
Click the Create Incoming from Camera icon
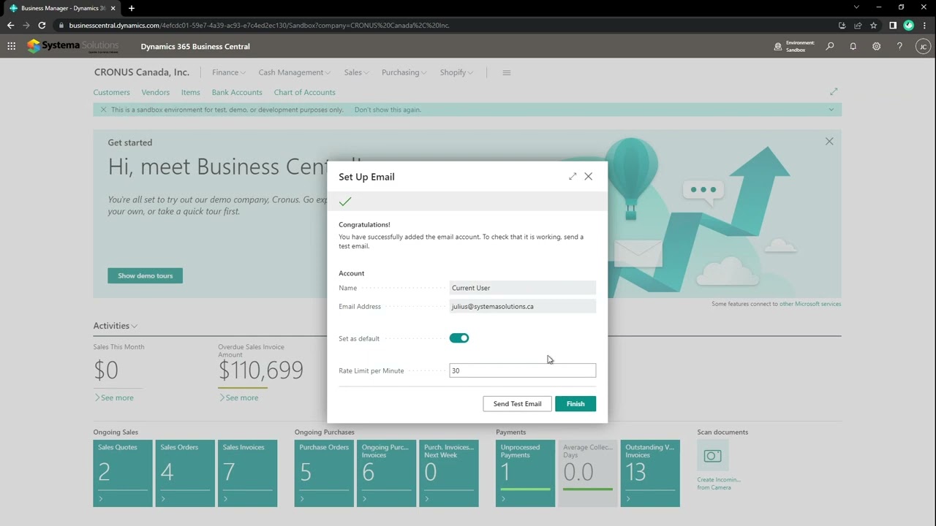712,456
